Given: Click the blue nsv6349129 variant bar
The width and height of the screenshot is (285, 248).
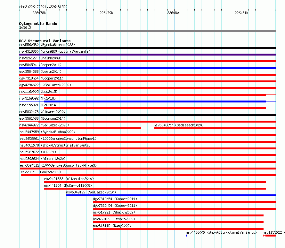Looking at the screenshot, I should [x=171, y=195].
